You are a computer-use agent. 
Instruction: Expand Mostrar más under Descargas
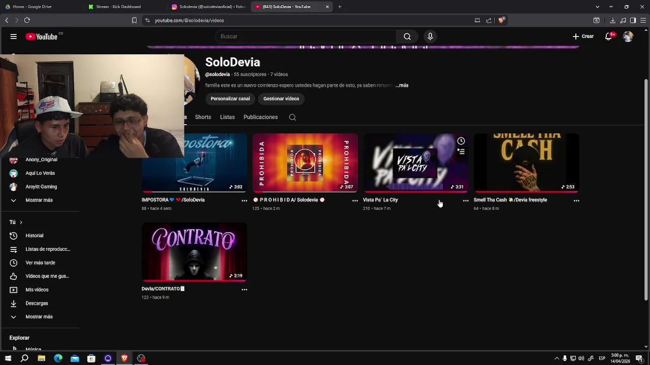[40, 317]
